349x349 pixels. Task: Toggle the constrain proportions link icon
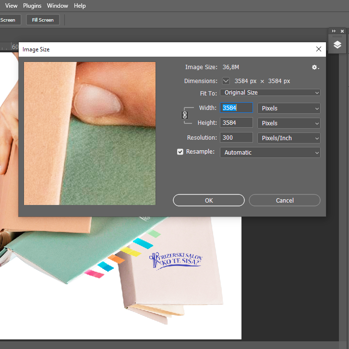185,115
